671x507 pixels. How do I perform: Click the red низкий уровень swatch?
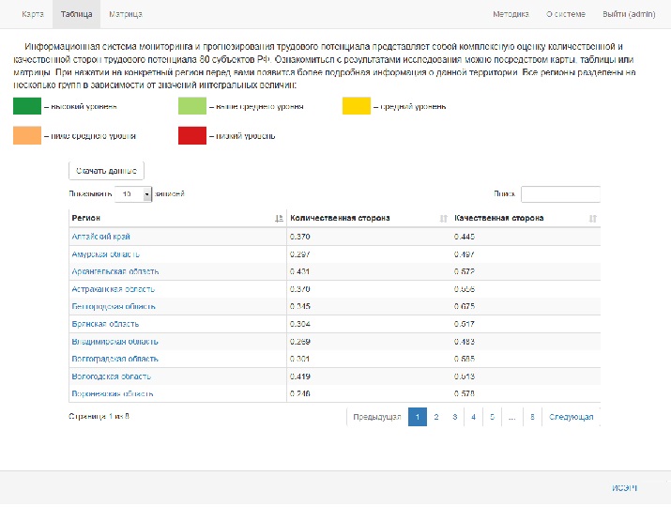pos(192,136)
